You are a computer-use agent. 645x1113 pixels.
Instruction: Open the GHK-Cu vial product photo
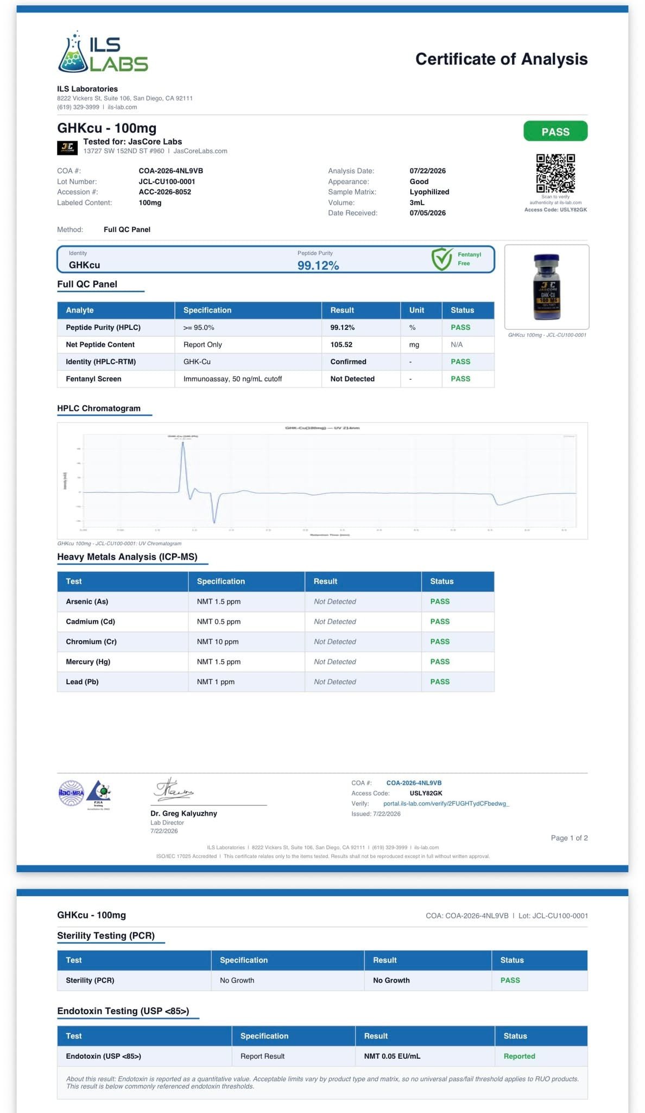point(547,287)
